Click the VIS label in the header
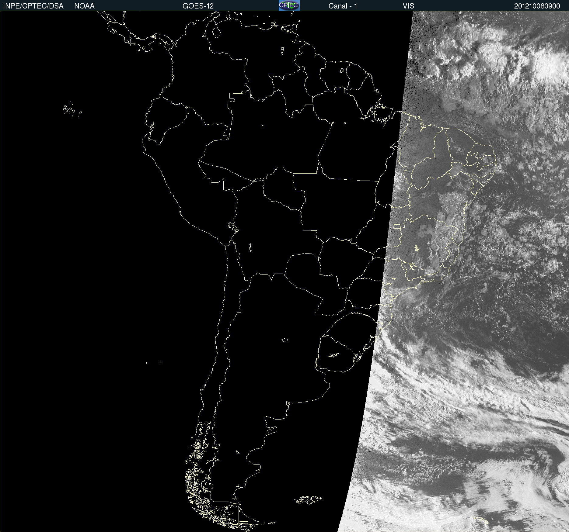This screenshot has height=532, width=569. [x=408, y=6]
